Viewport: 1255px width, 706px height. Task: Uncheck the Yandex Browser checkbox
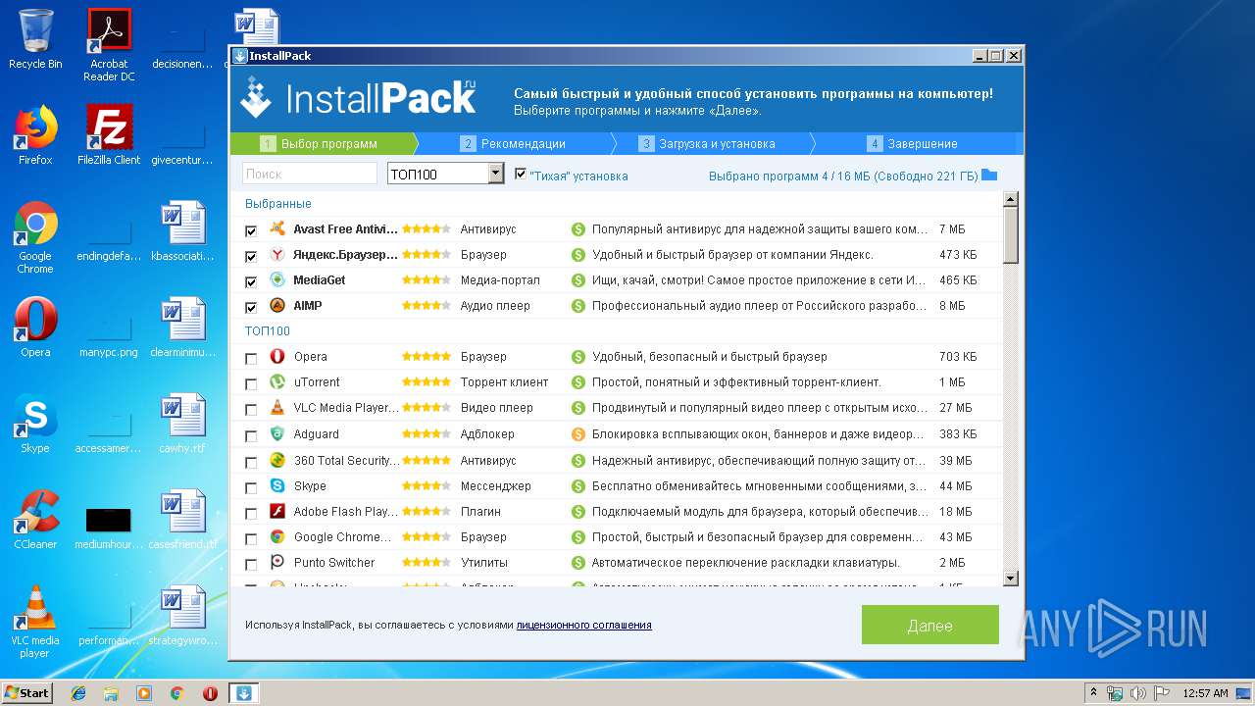click(x=251, y=256)
